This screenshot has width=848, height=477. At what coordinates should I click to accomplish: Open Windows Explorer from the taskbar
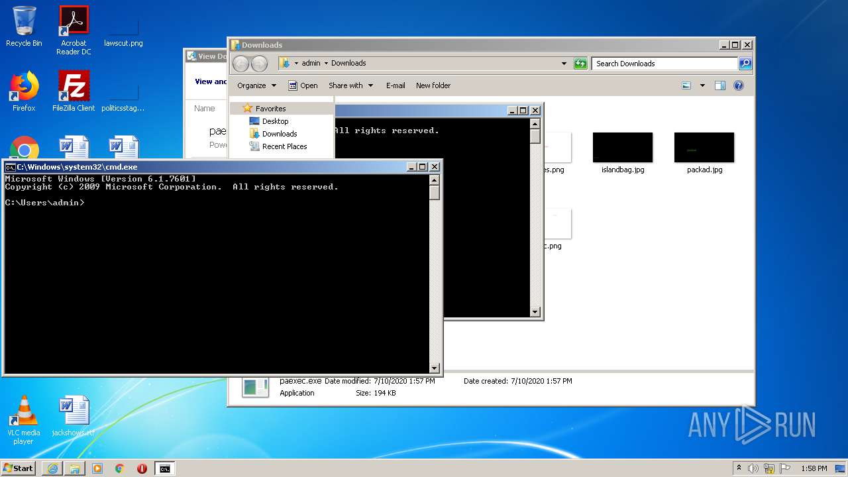tap(75, 468)
